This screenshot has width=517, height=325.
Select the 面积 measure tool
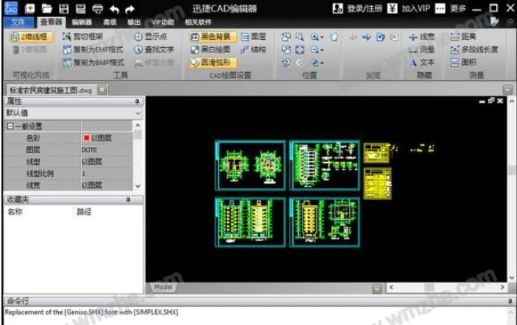[463, 62]
